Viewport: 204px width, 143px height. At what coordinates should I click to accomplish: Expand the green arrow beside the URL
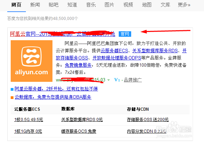[x=108, y=80]
